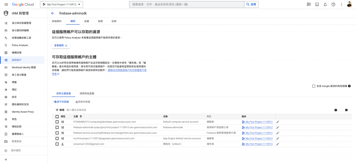Toggle the select-all checkbox in table header
This screenshot has width=356, height=164.
click(57, 116)
